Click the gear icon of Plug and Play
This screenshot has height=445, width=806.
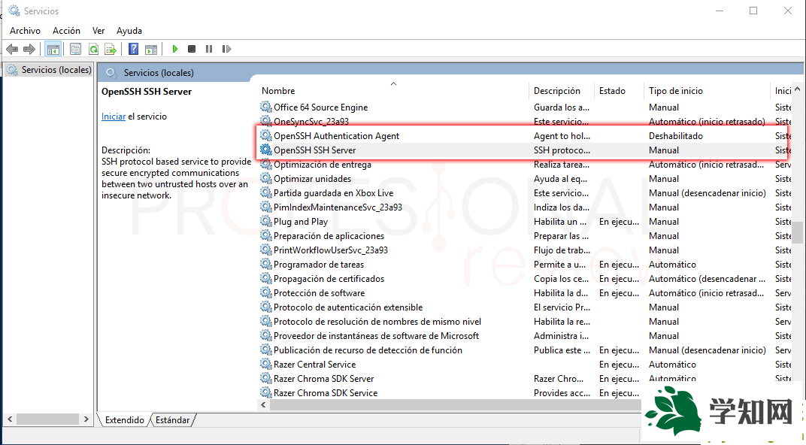click(x=265, y=222)
